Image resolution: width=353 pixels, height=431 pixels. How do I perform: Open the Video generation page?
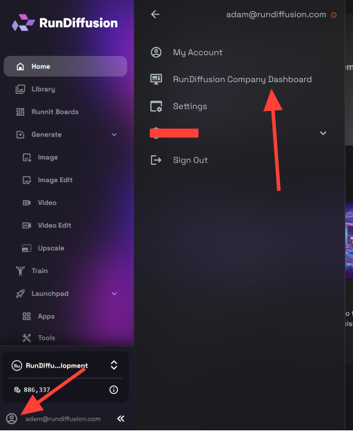pyautogui.click(x=48, y=203)
